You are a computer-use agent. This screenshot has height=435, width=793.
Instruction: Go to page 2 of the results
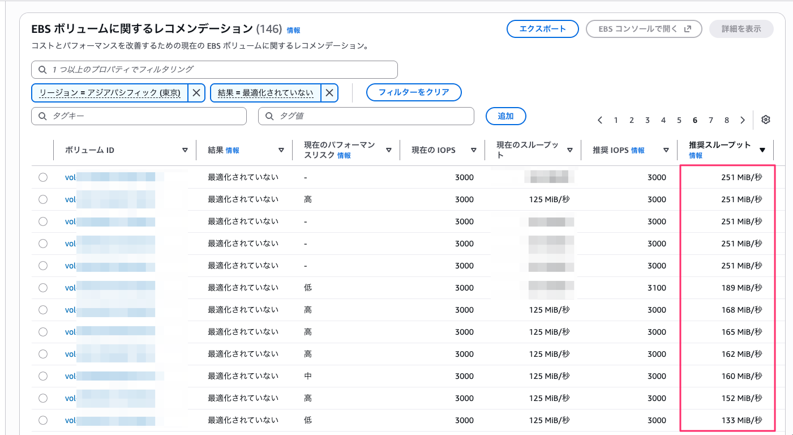632,120
